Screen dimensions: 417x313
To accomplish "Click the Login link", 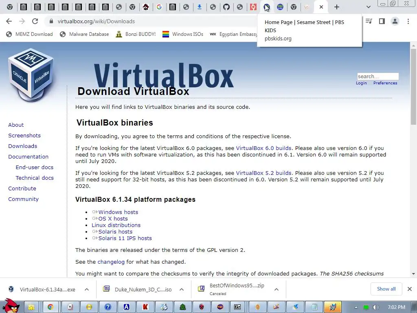I will [x=361, y=83].
